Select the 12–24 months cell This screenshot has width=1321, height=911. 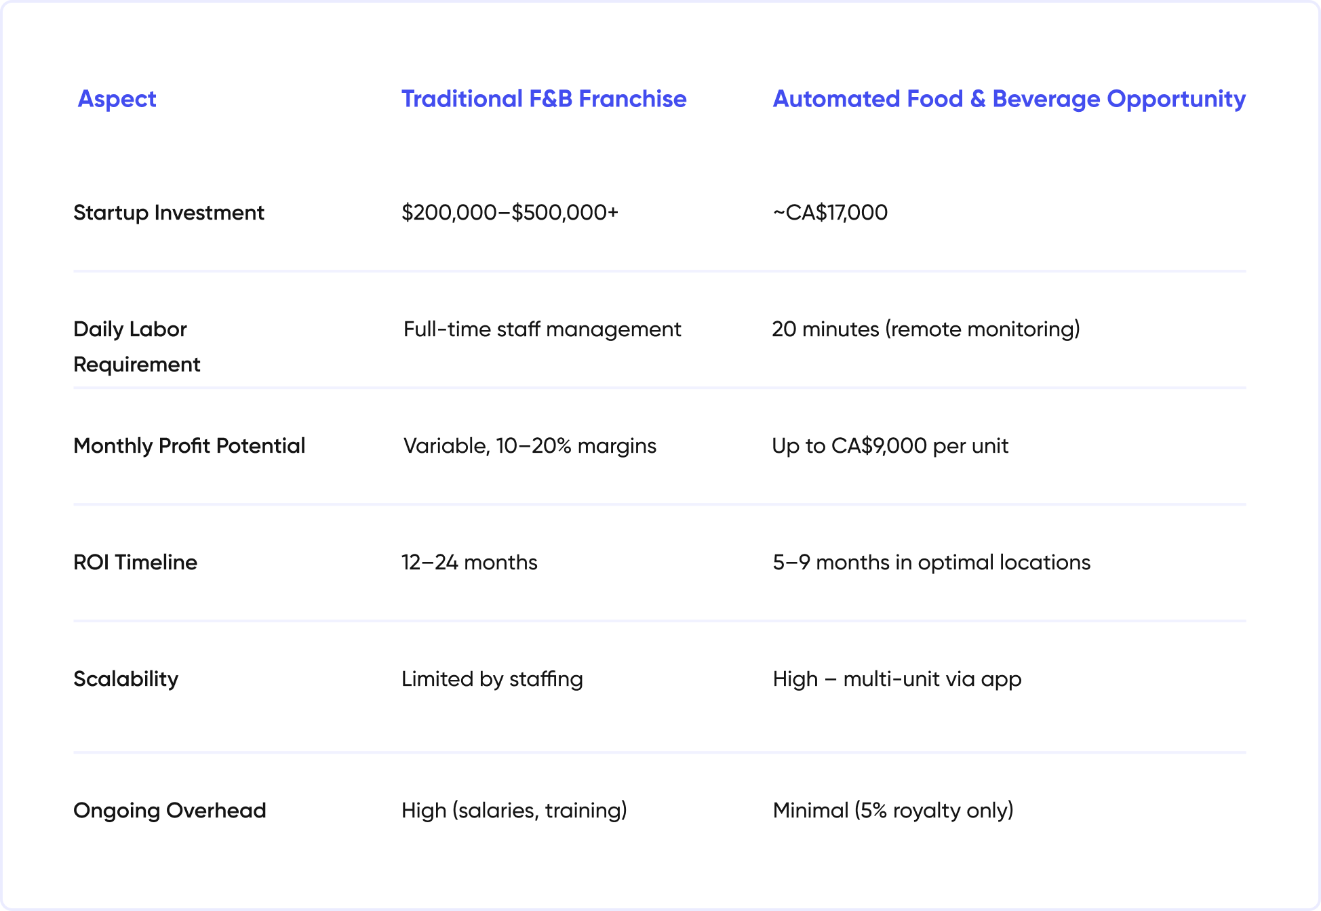tap(469, 563)
